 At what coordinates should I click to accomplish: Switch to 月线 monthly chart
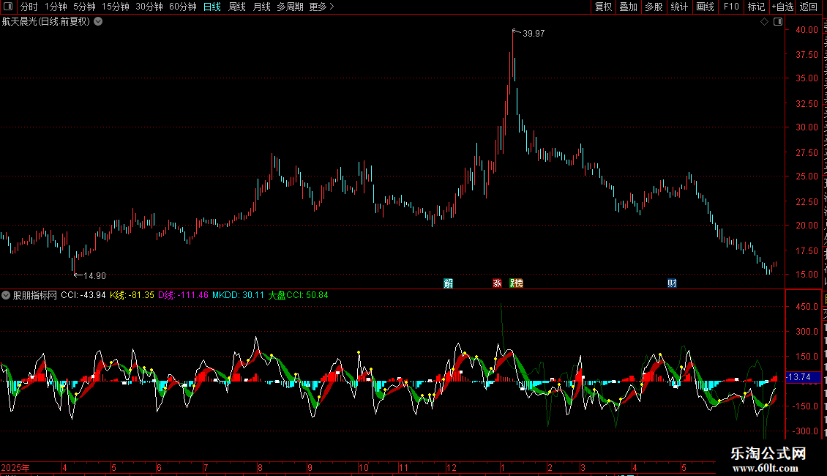(261, 7)
